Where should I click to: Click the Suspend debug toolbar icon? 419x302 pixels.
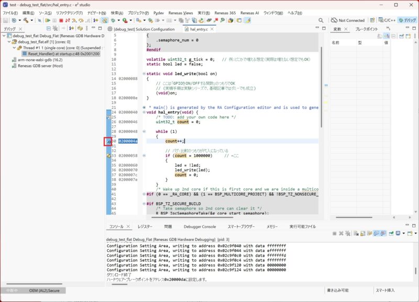(x=54, y=20)
